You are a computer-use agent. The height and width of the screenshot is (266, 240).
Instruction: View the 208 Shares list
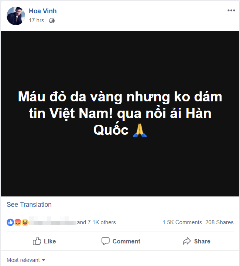219,222
